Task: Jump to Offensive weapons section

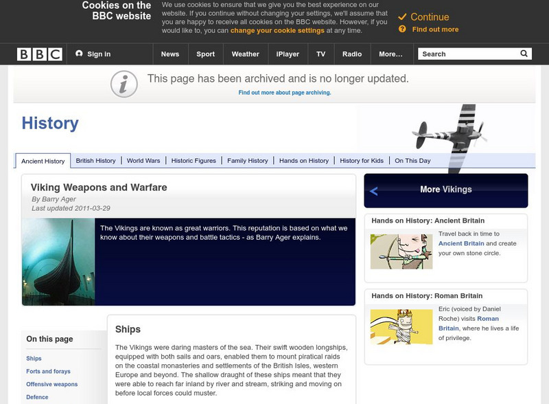Action: [x=52, y=384]
